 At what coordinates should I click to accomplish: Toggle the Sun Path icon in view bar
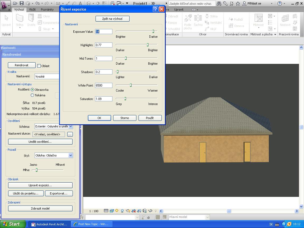coord(117,211)
